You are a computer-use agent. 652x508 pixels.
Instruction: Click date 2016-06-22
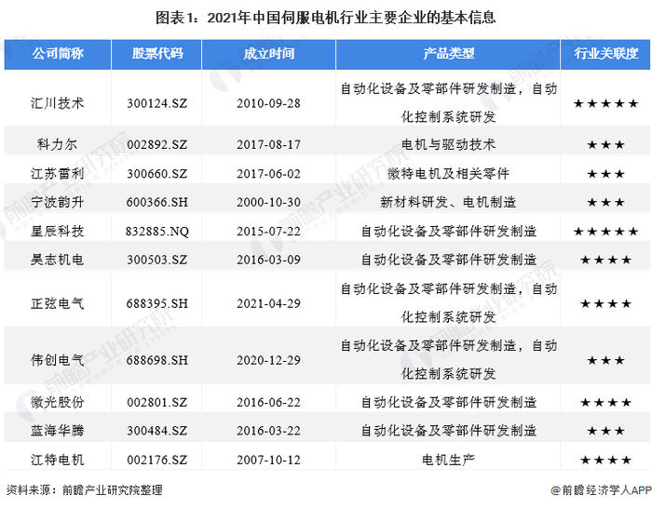tap(268, 402)
